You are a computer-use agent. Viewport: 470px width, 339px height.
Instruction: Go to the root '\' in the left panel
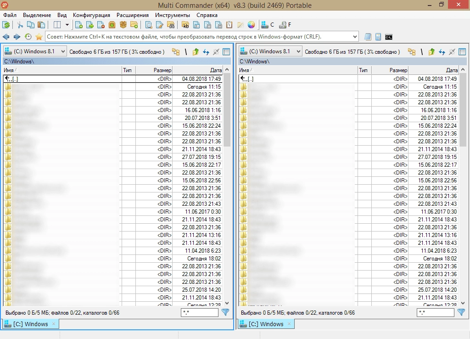tap(186, 51)
